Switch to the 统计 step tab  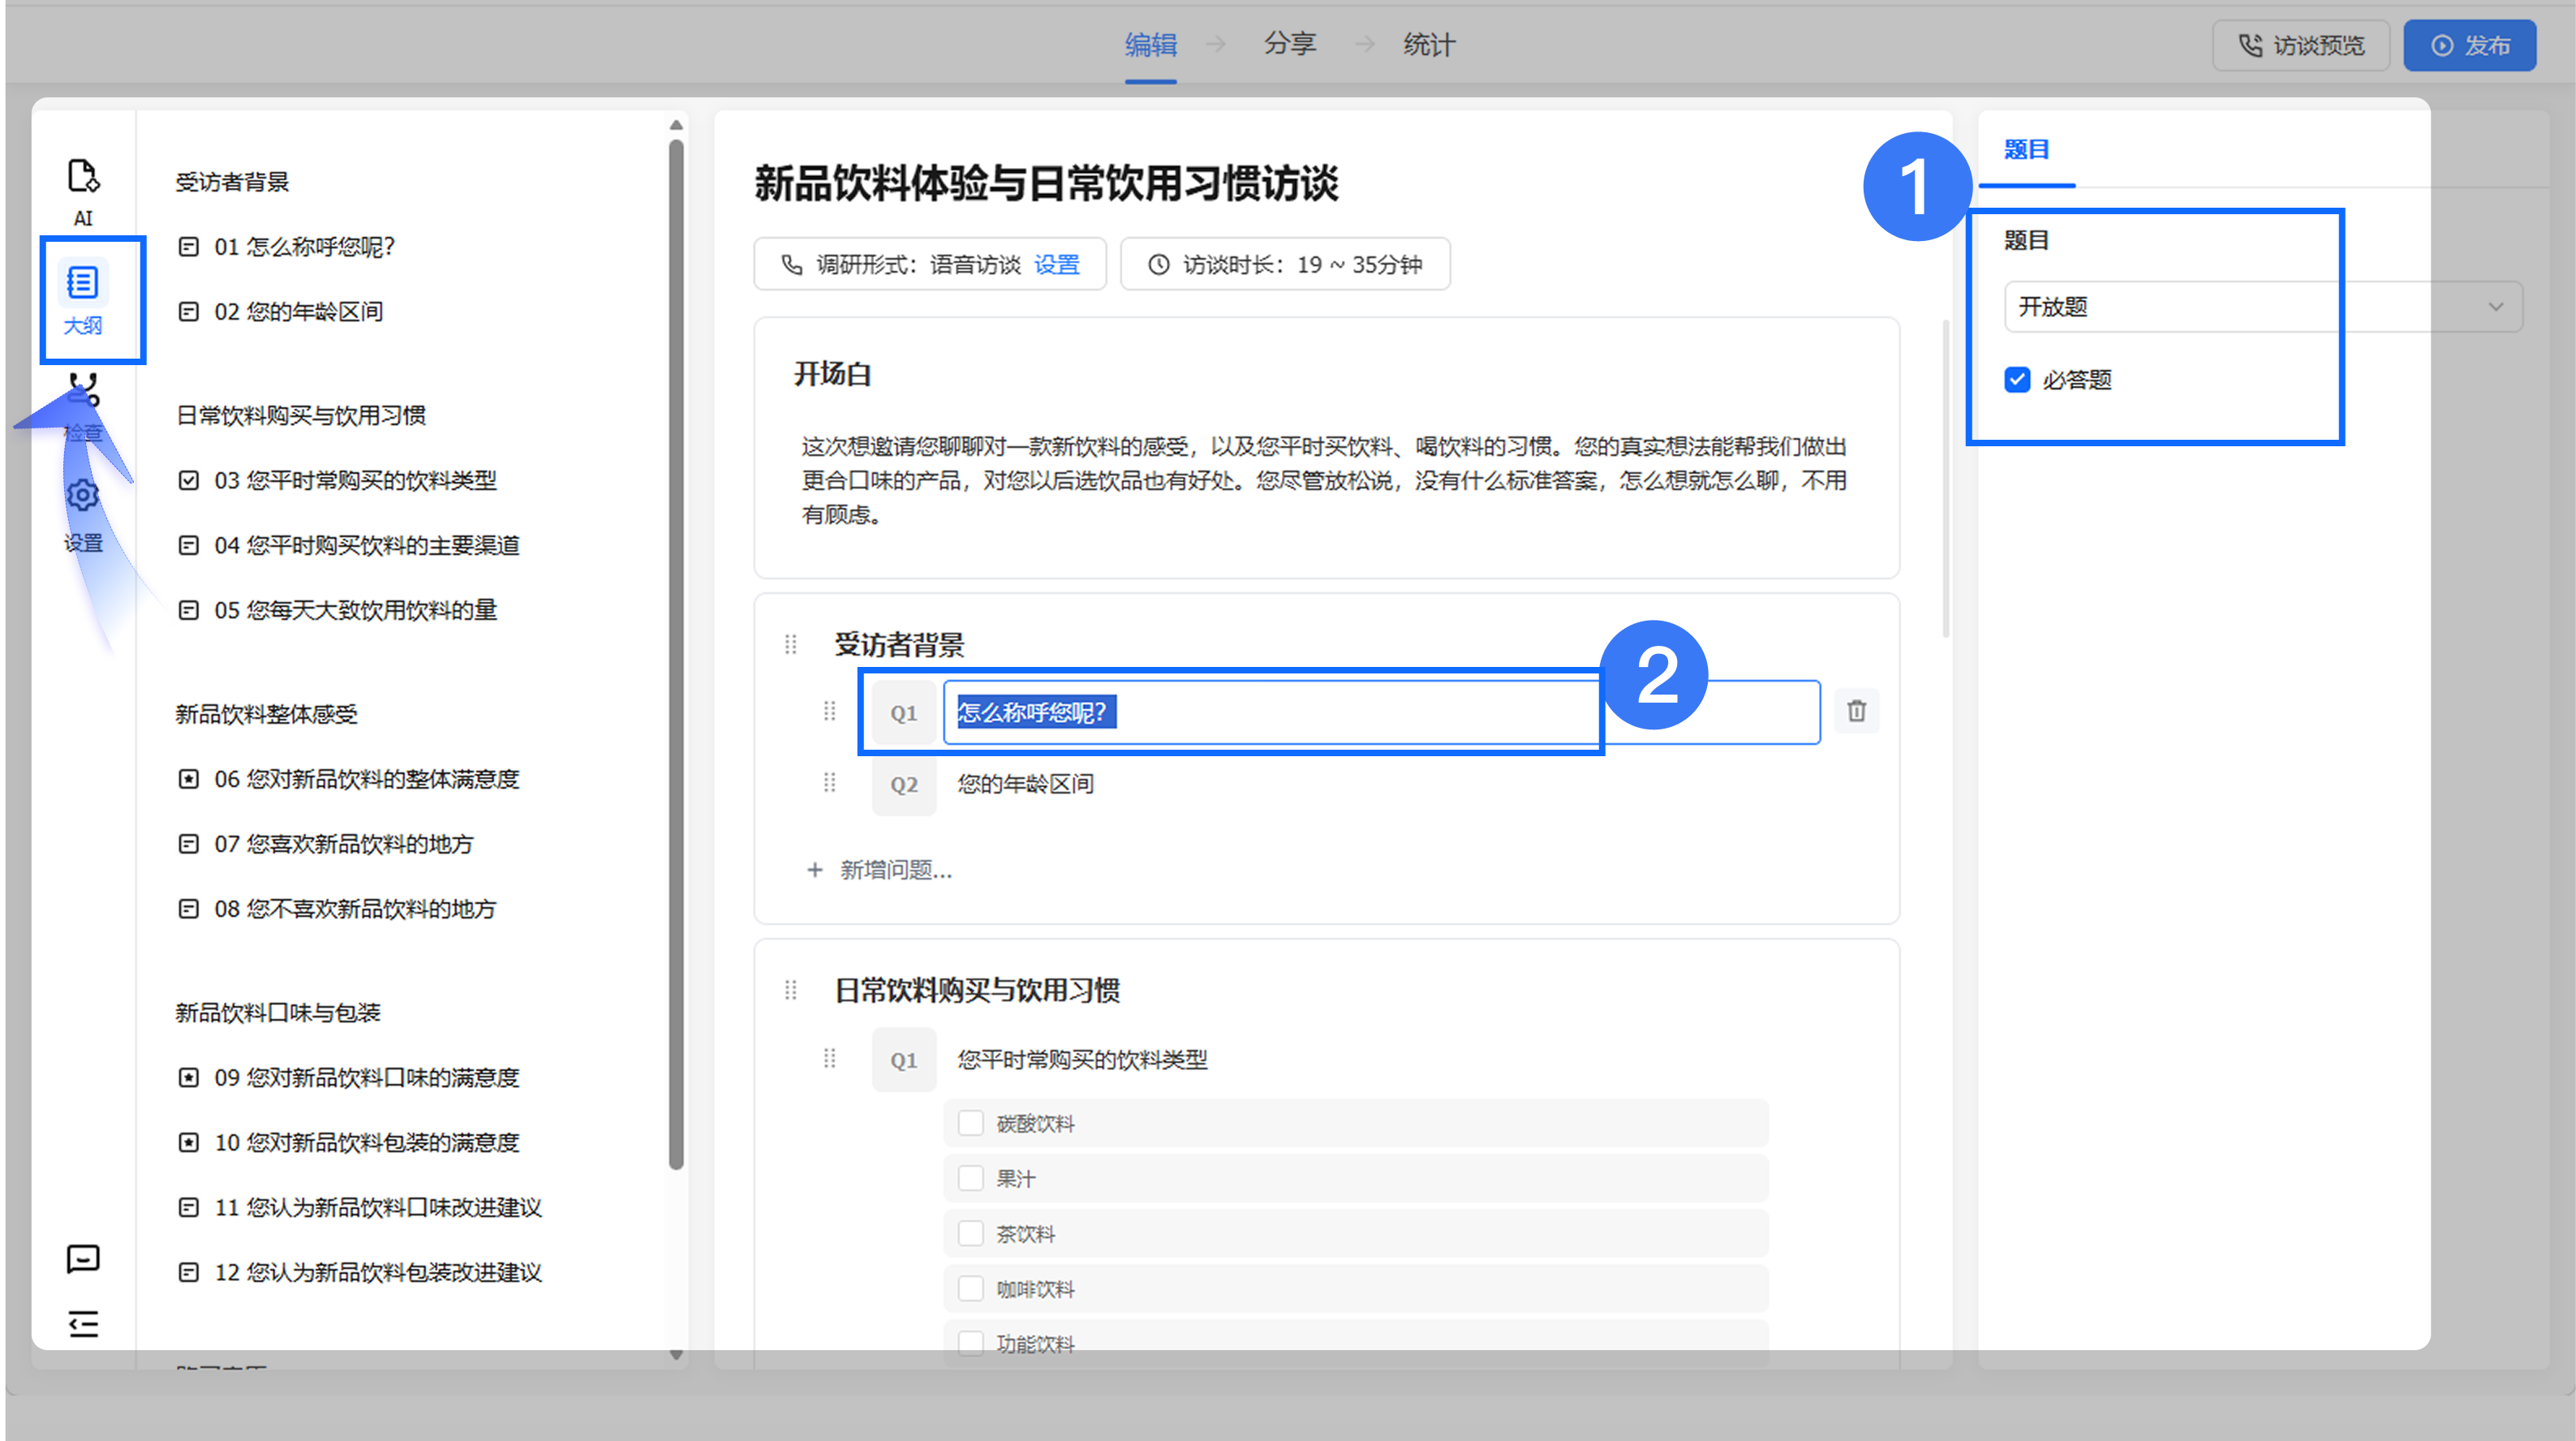tap(1429, 45)
